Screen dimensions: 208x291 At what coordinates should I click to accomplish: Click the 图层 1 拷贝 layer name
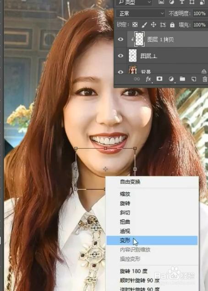click(x=160, y=39)
